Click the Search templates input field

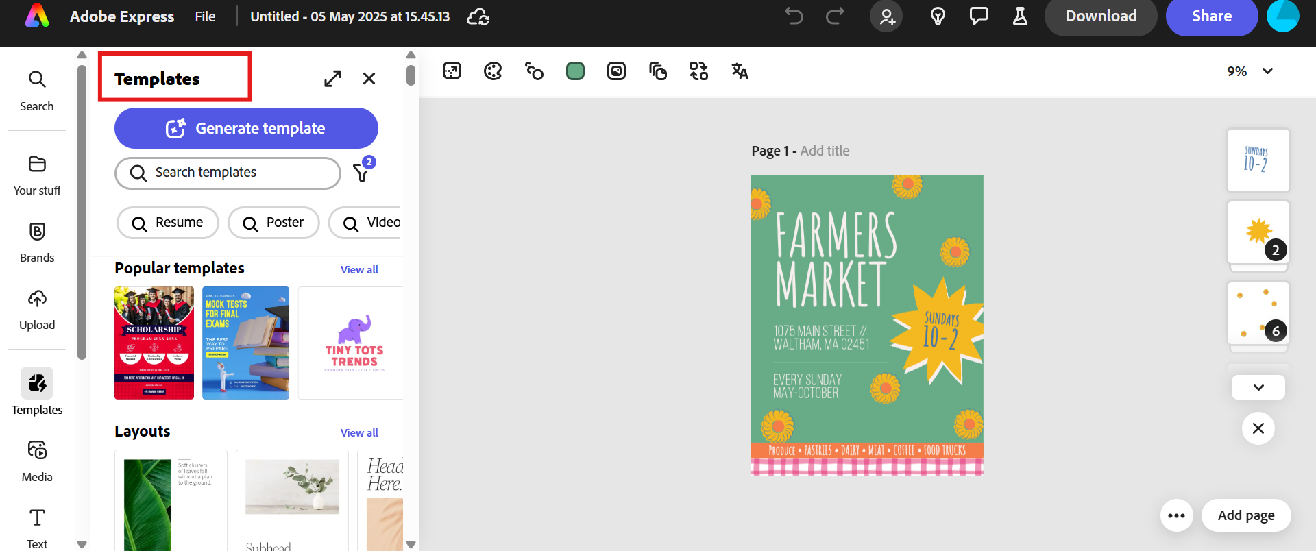click(x=228, y=173)
